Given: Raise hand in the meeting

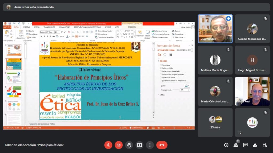Looking at the screenshot, I should pyautogui.click(x=129, y=145).
